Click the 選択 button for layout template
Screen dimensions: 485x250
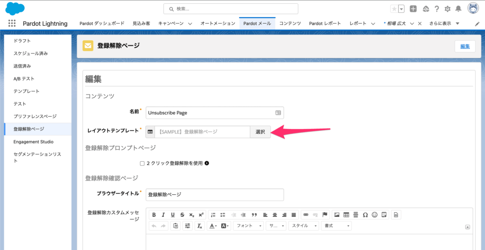(260, 132)
